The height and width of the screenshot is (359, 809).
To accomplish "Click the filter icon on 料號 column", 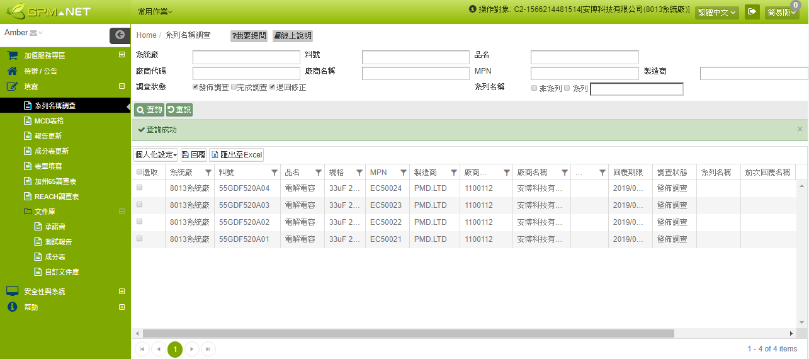I will (x=274, y=173).
